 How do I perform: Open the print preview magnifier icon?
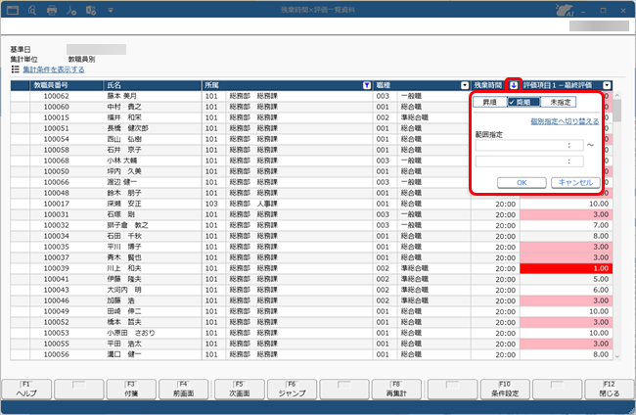[32, 10]
